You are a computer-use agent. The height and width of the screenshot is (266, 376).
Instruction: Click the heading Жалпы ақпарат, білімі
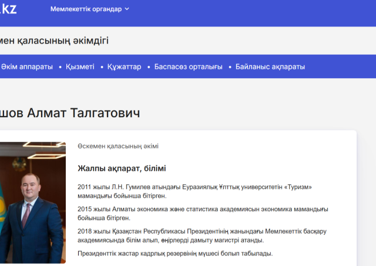pos(122,168)
